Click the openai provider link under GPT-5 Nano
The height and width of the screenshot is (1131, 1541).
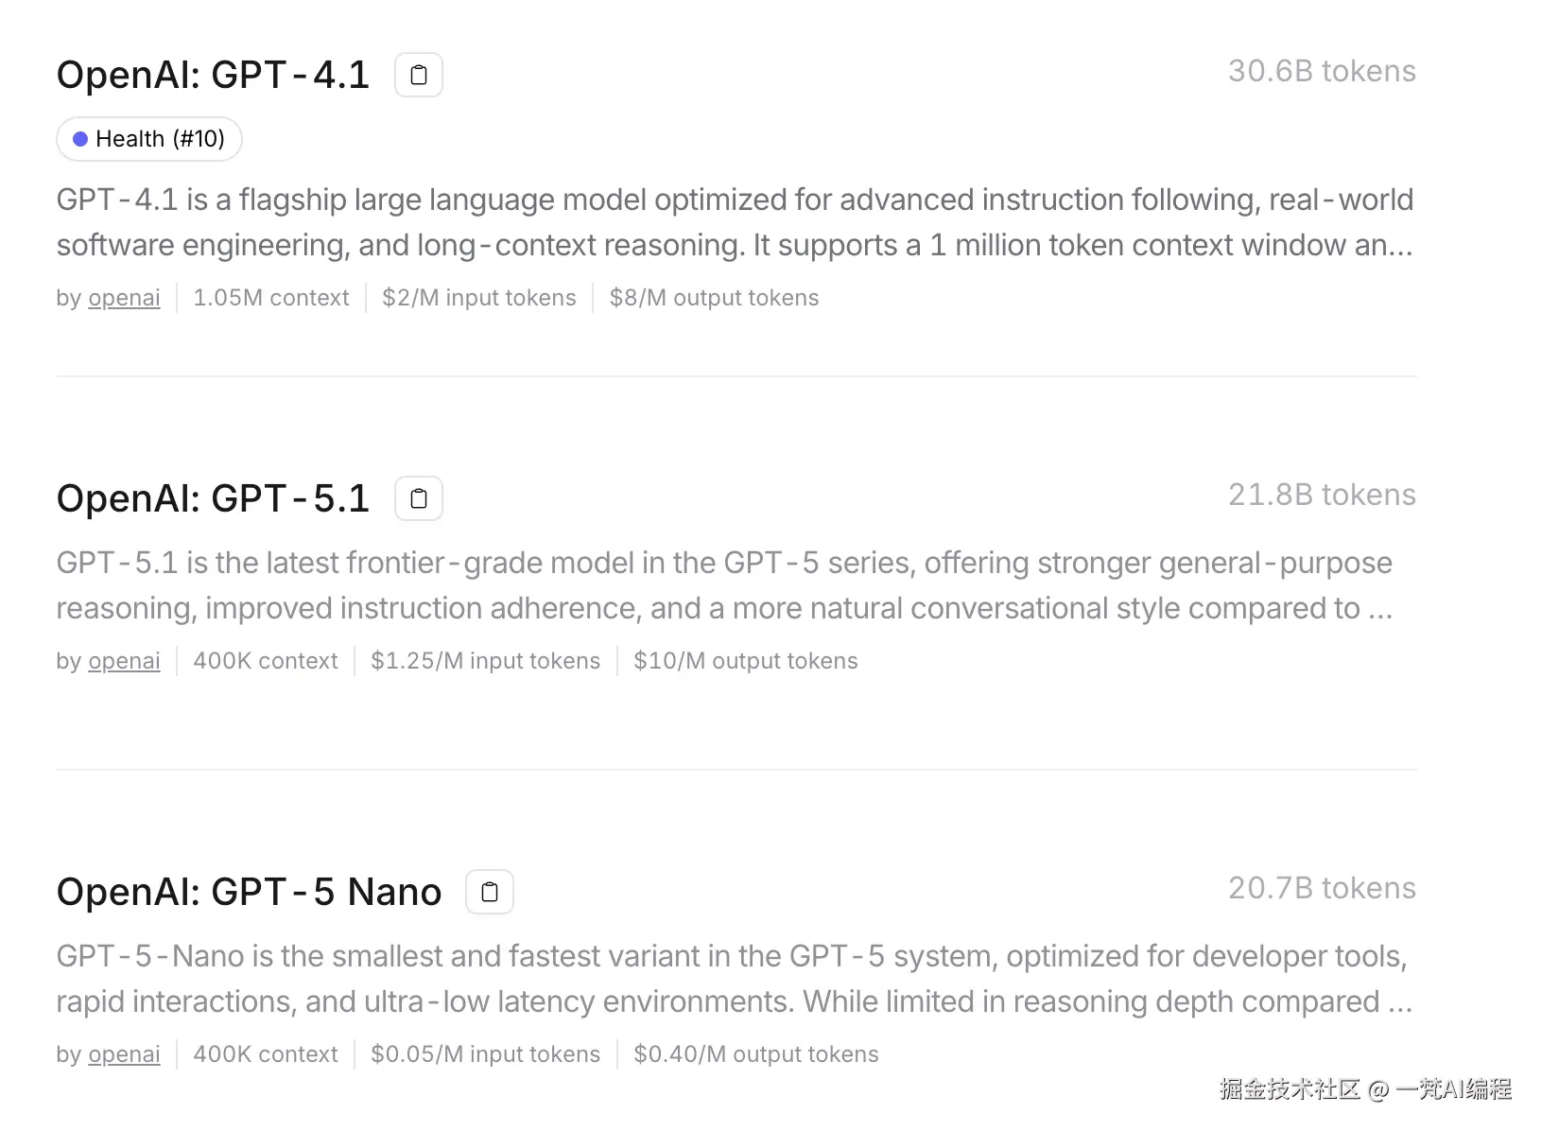tap(124, 1054)
